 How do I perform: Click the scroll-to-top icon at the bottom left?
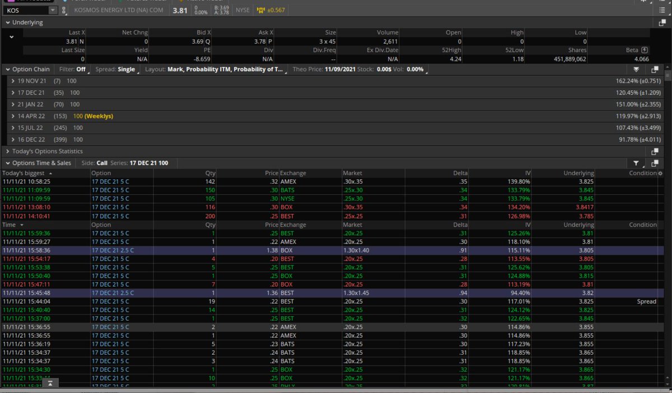(50, 383)
